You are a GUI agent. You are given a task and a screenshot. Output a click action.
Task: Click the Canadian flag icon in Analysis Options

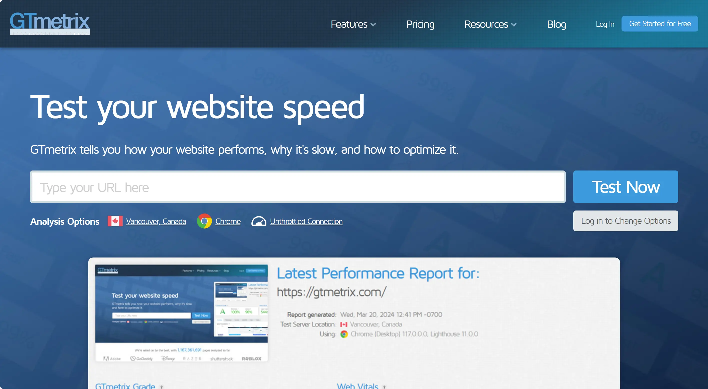tap(115, 221)
